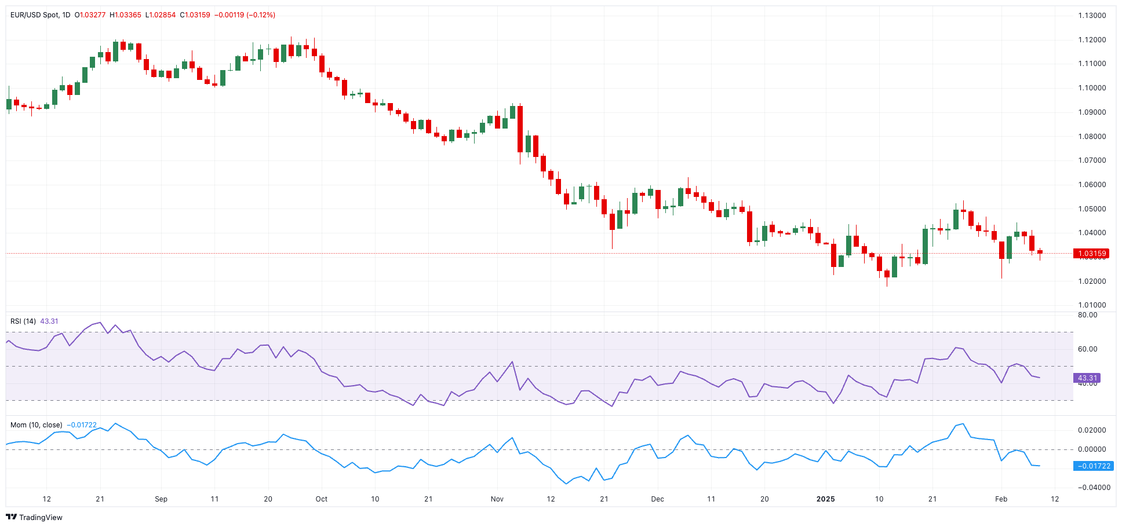Click the Open value O1.03277 in header
Image resolution: width=1122 pixels, height=527 pixels.
[x=90, y=15]
